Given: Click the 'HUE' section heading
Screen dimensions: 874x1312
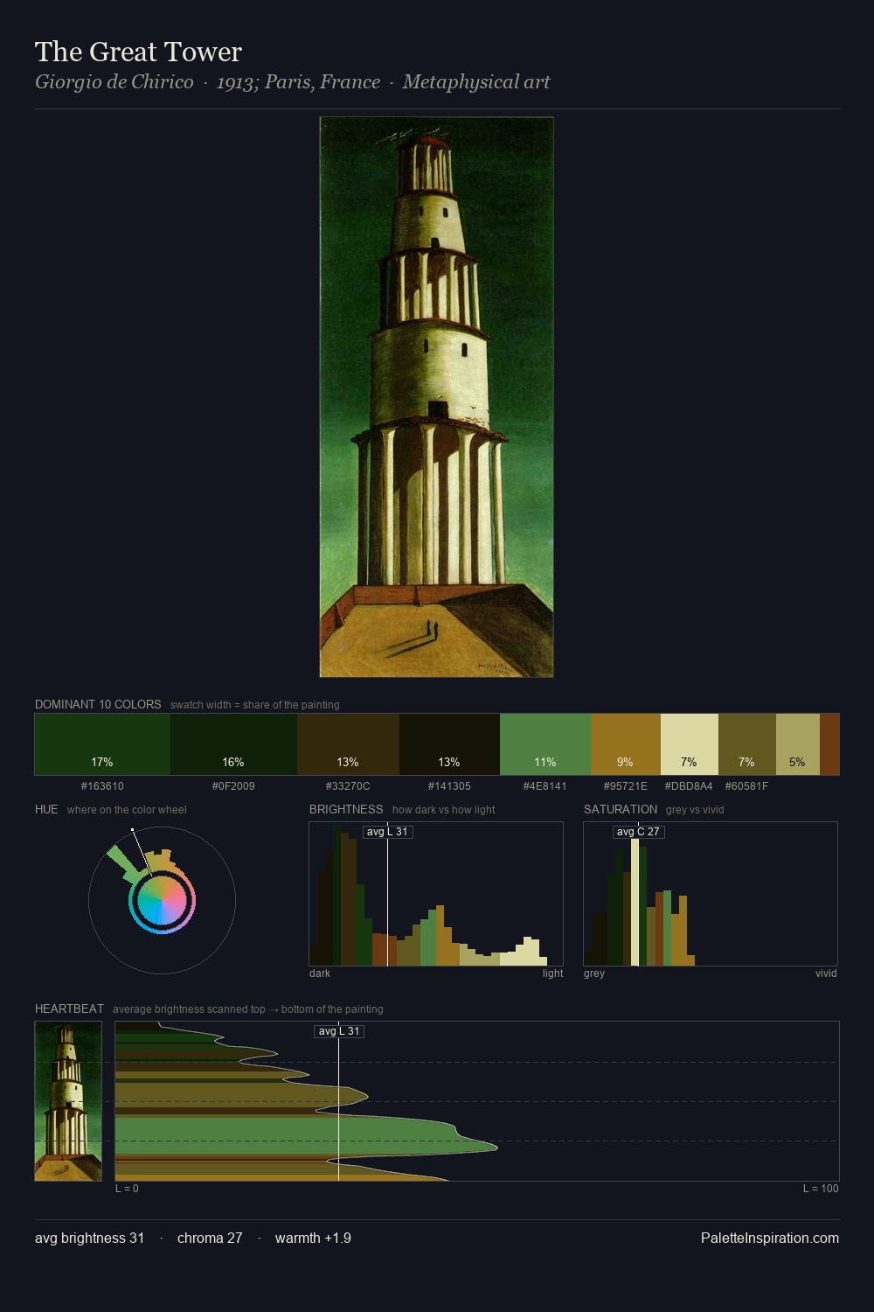Looking at the screenshot, I should (46, 809).
